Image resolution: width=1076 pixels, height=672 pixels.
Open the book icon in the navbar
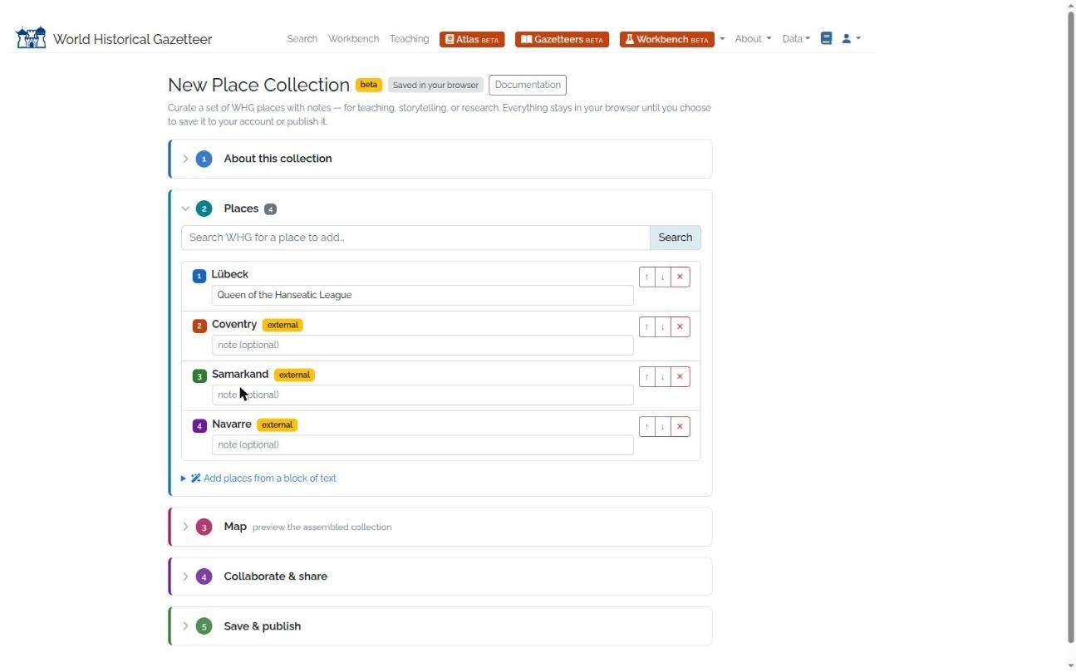826,38
